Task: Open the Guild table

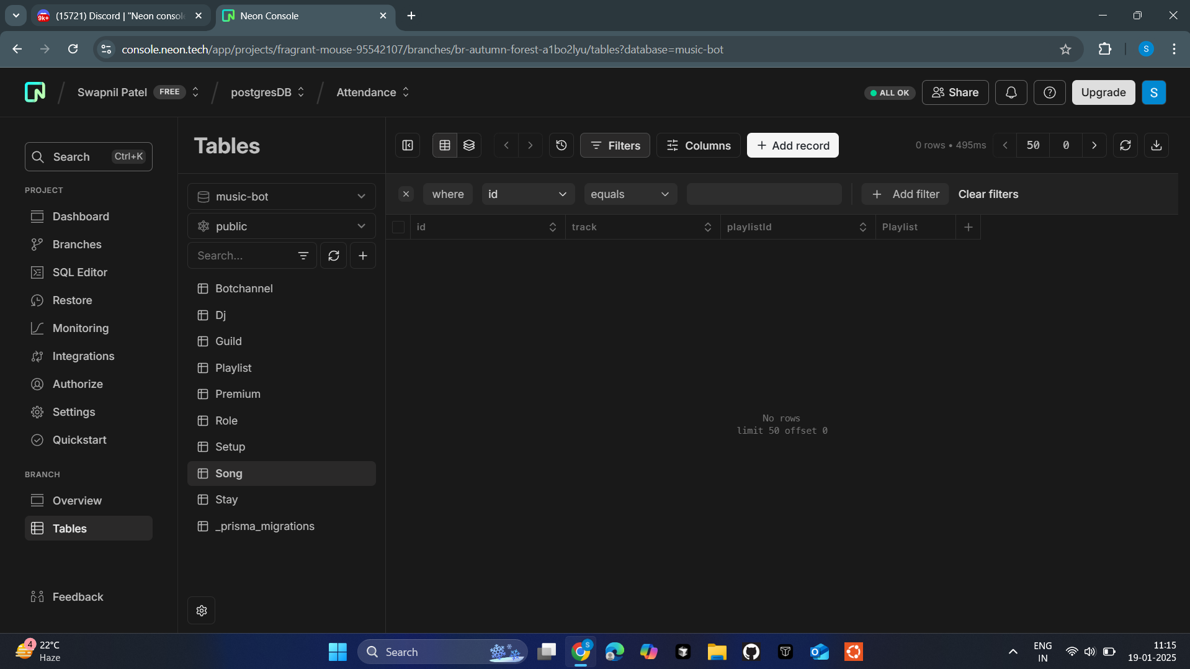Action: [282, 341]
